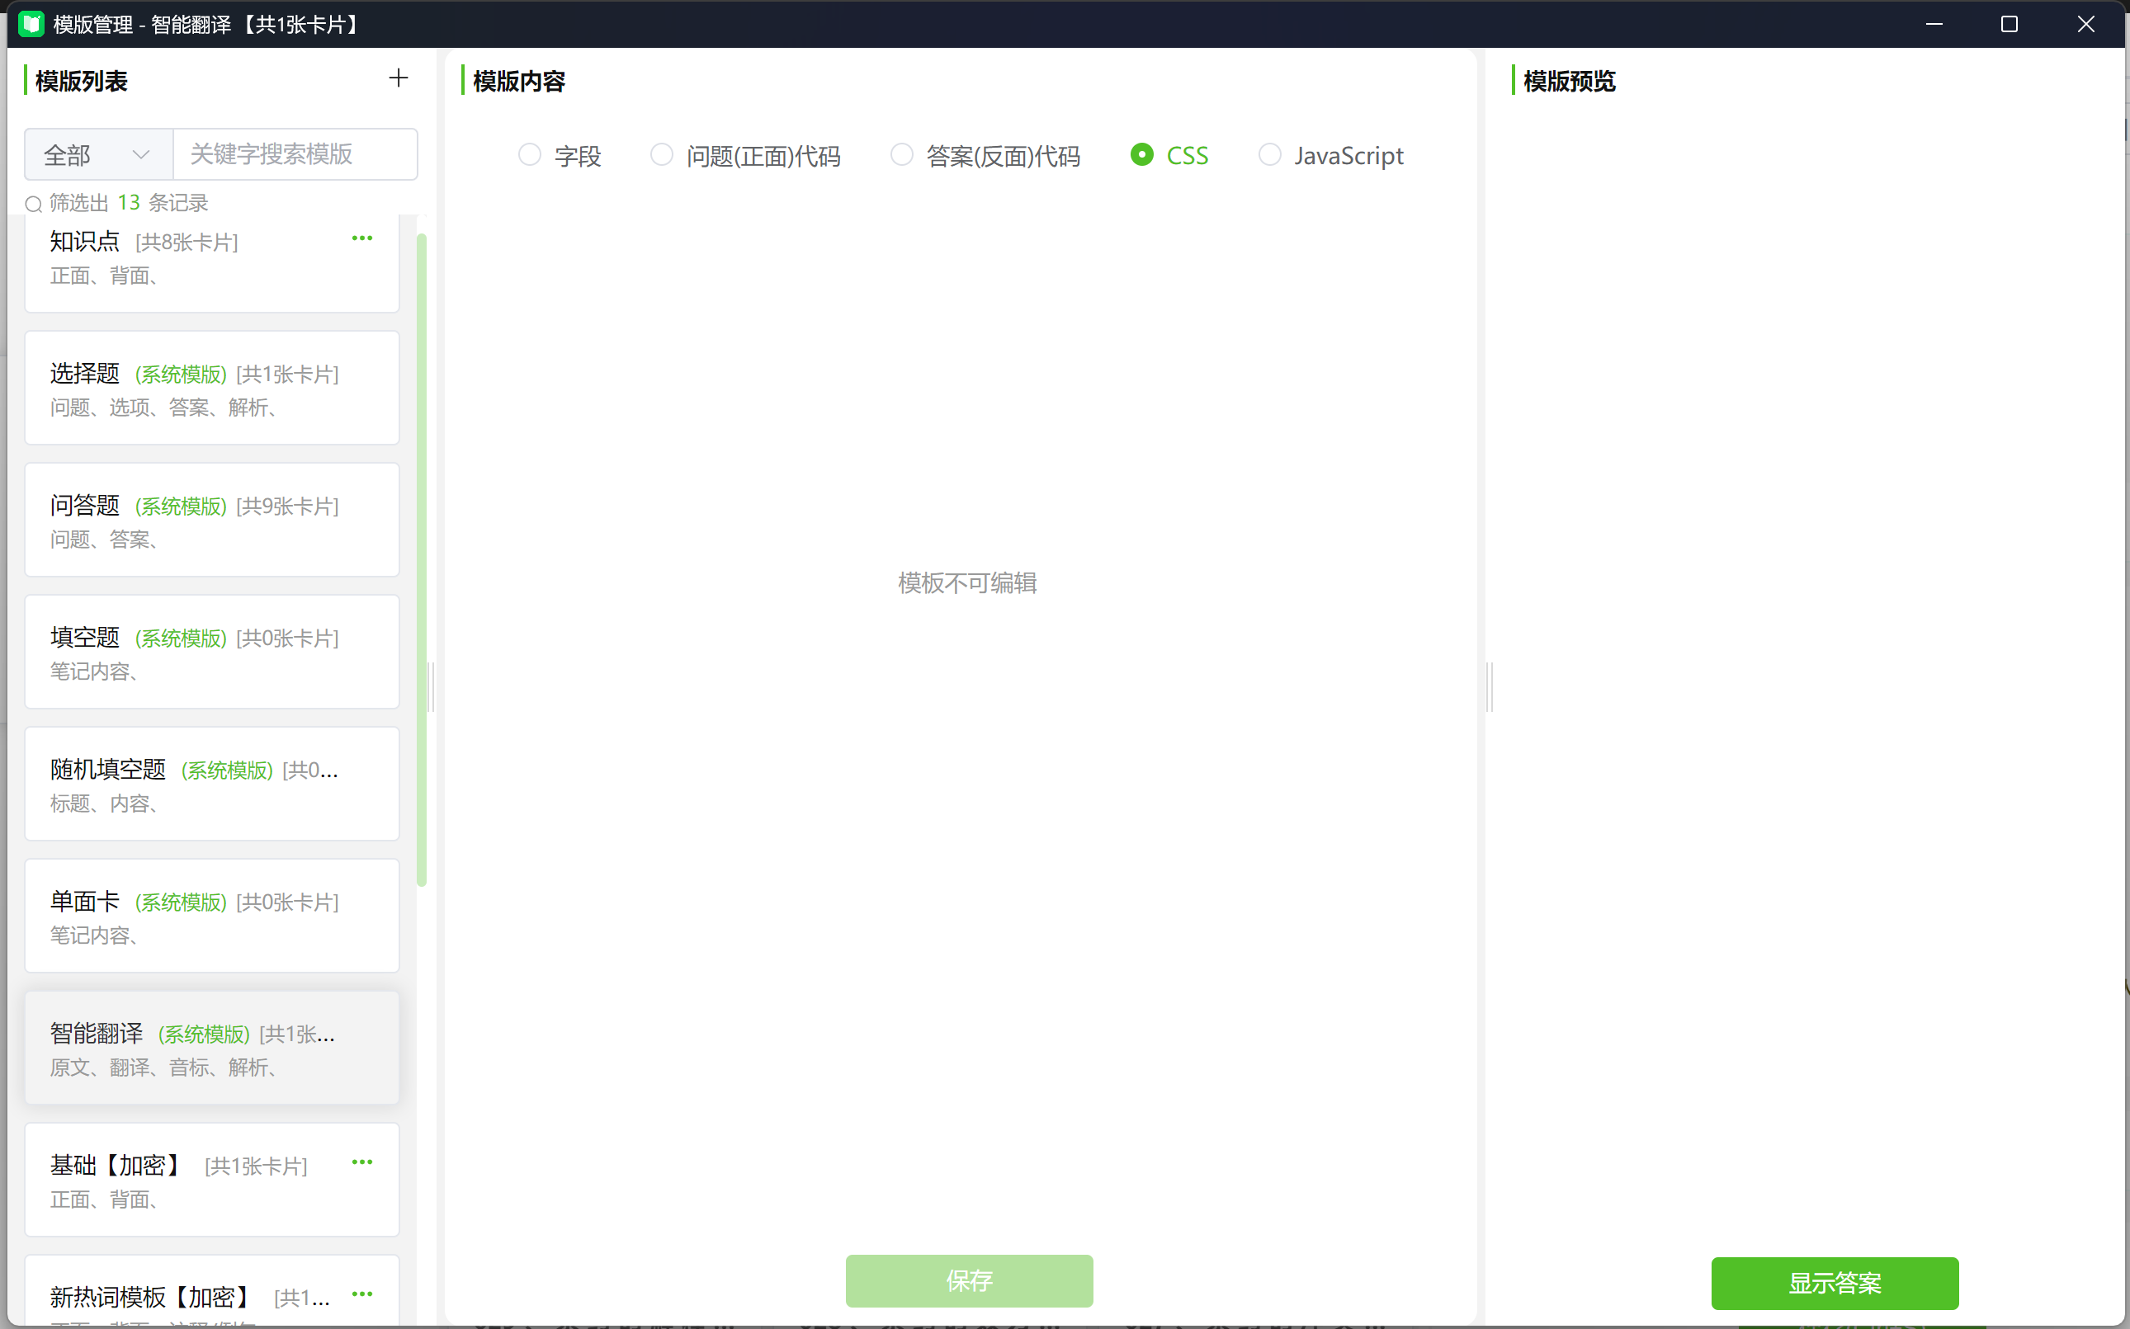Select the 单面卡 system template
2130x1329 pixels.
click(x=212, y=916)
